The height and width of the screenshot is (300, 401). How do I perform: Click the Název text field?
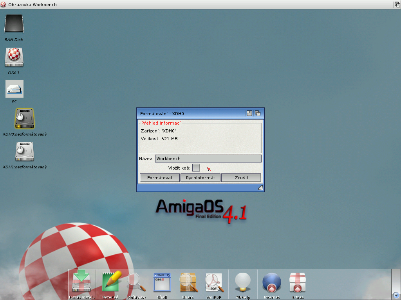[208, 159]
